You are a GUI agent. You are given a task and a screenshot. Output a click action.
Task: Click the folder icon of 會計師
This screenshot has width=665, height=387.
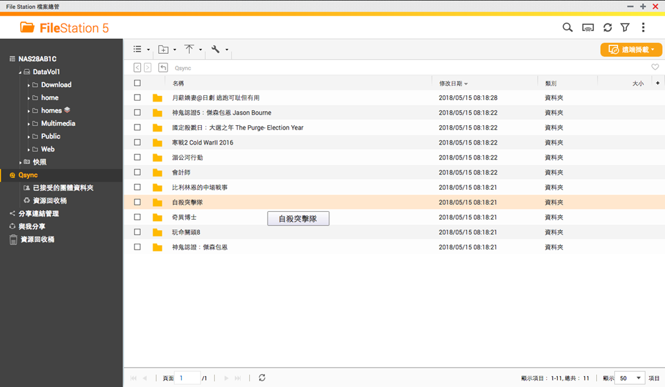point(157,172)
